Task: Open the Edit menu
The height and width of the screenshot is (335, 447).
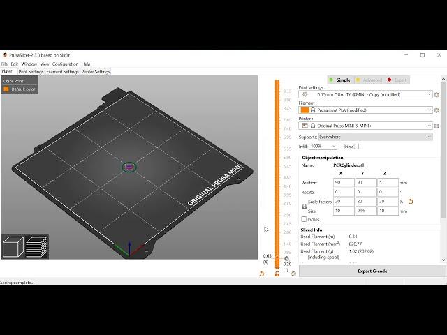Action: coord(14,64)
